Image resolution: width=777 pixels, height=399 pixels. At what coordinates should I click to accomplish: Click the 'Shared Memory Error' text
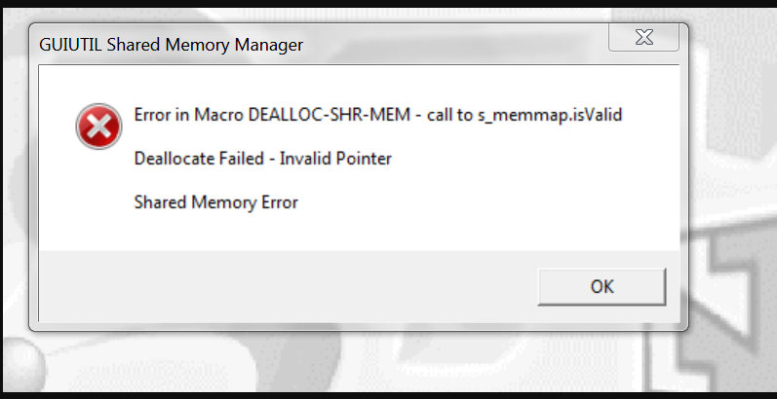coord(216,202)
